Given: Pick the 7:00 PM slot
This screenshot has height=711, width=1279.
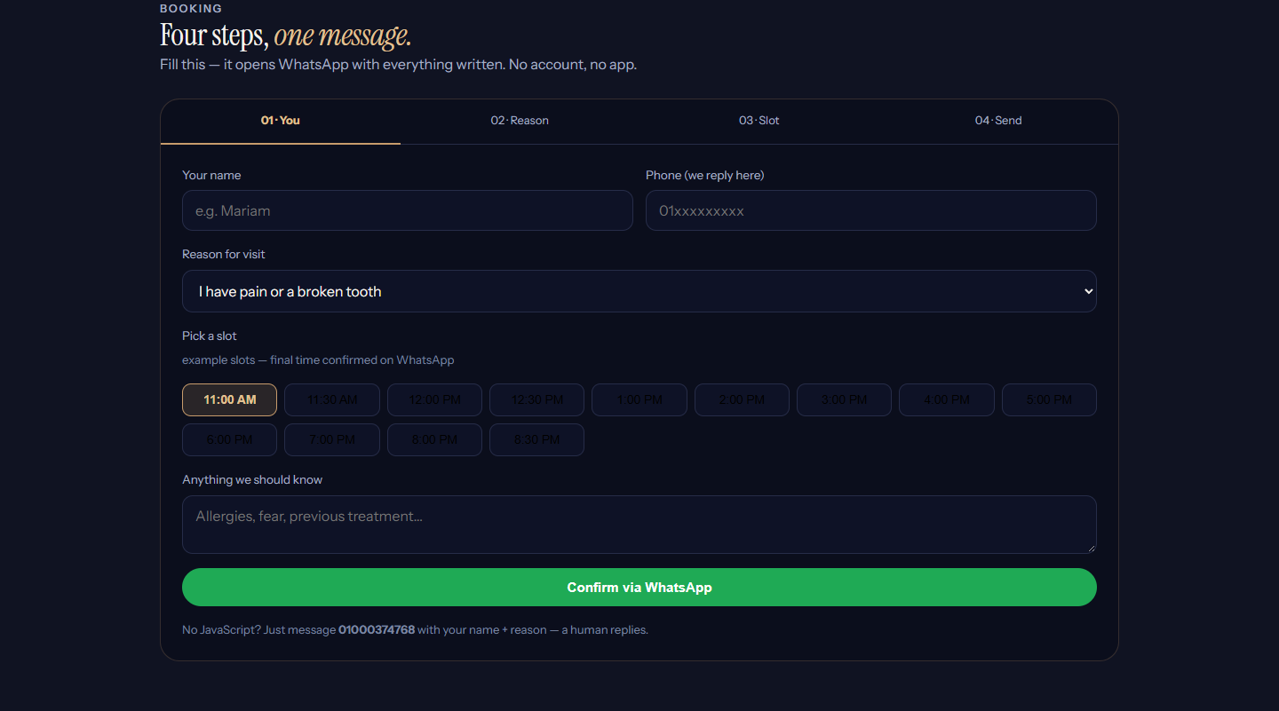Looking at the screenshot, I should pos(332,439).
